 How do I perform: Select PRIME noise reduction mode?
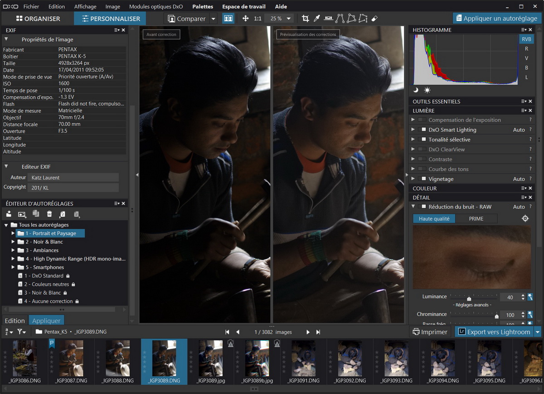476,219
